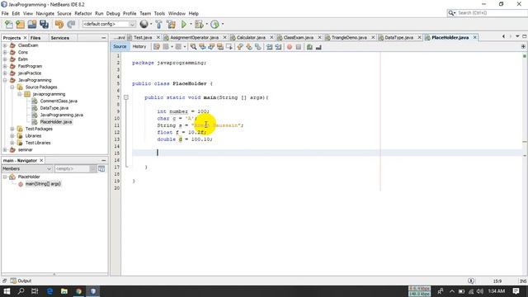This screenshot has width=528, height=297.
Task: Click the New Project toolbar icon
Action: 20,24
